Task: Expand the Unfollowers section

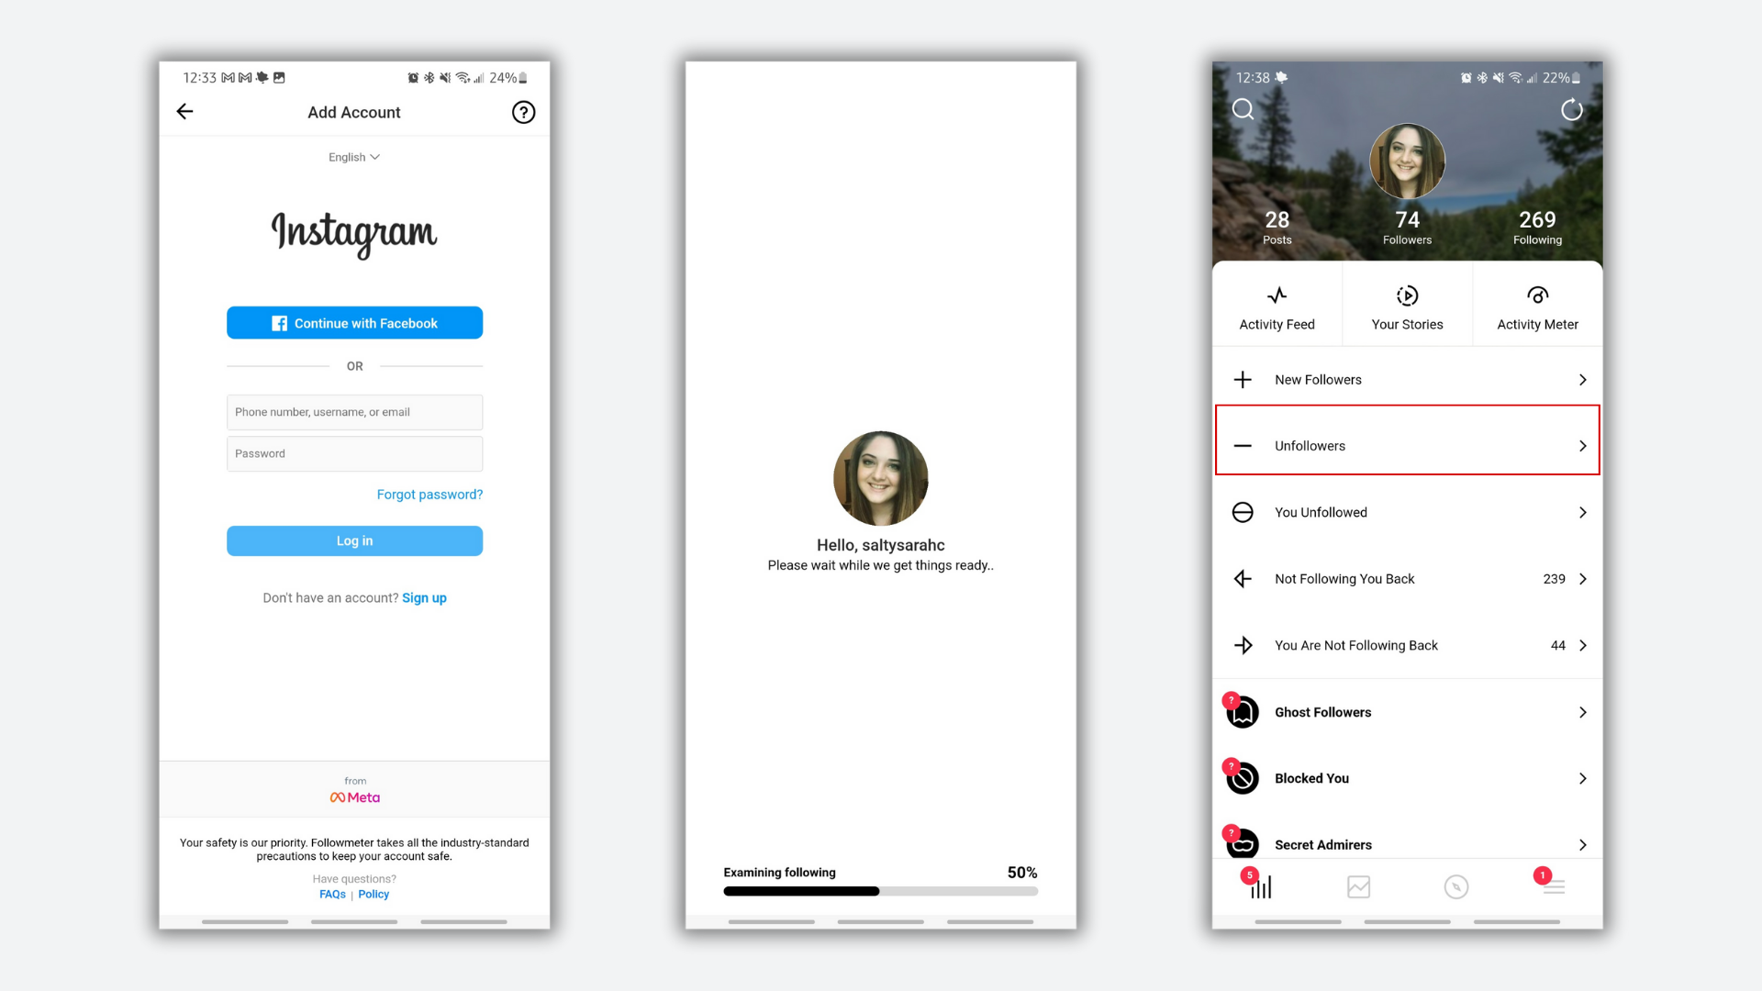Action: pyautogui.click(x=1406, y=445)
